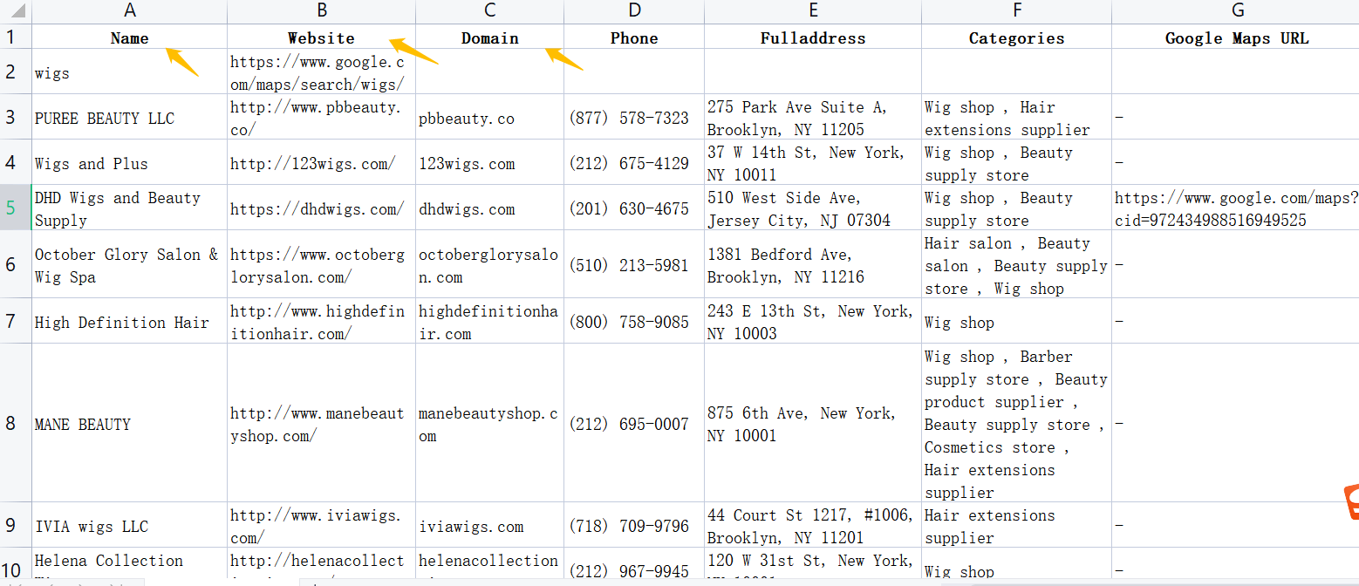Select row 4 header
1359x586 pixels.
(x=16, y=162)
